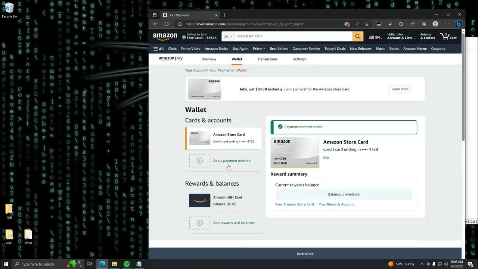The height and width of the screenshot is (269, 478).
Task: Select the Wallet tab
Action: tap(237, 59)
